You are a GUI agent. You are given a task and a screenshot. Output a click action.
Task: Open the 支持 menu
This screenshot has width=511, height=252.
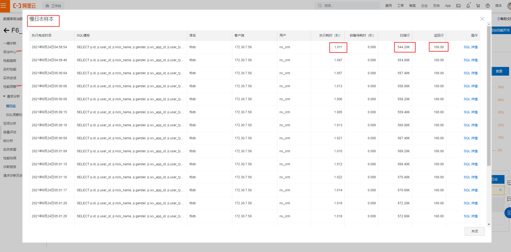click(x=436, y=6)
